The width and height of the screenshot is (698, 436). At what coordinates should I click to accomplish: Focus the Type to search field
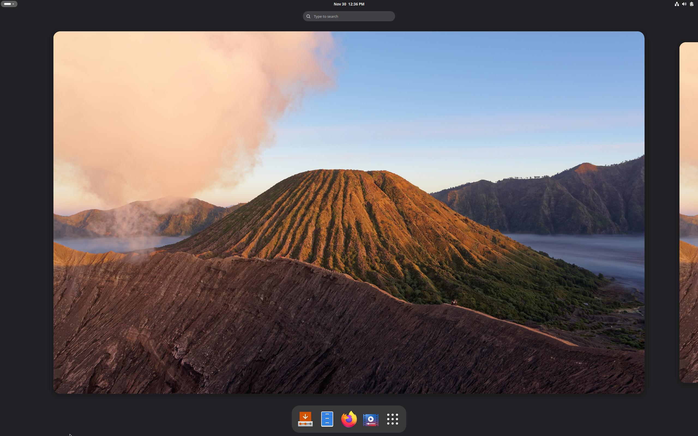pyautogui.click(x=349, y=16)
